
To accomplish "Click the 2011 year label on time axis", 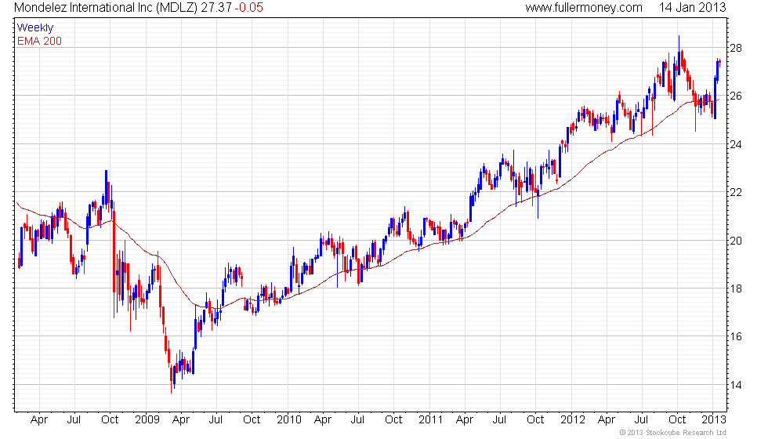I will click(430, 420).
